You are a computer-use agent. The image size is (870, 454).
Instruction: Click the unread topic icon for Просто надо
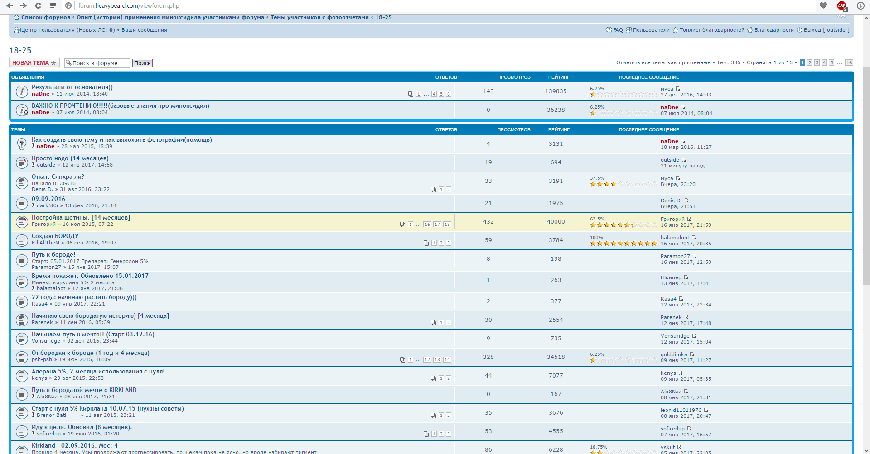pyautogui.click(x=22, y=162)
